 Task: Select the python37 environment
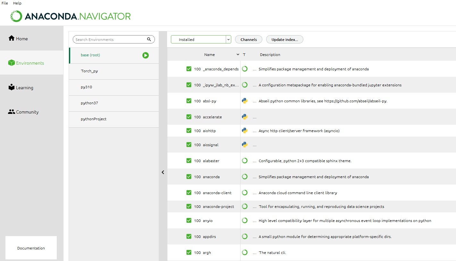point(114,103)
